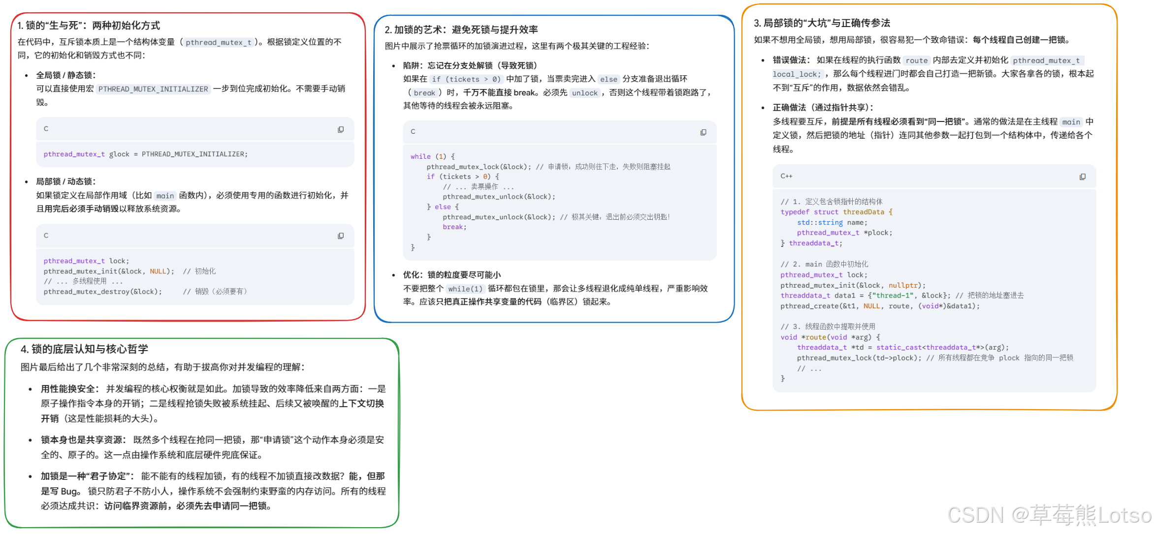Copy the glock PTHREAD_MUTEX_INITIALIZER code block
Screen dimensions: 1154x534
(x=341, y=129)
